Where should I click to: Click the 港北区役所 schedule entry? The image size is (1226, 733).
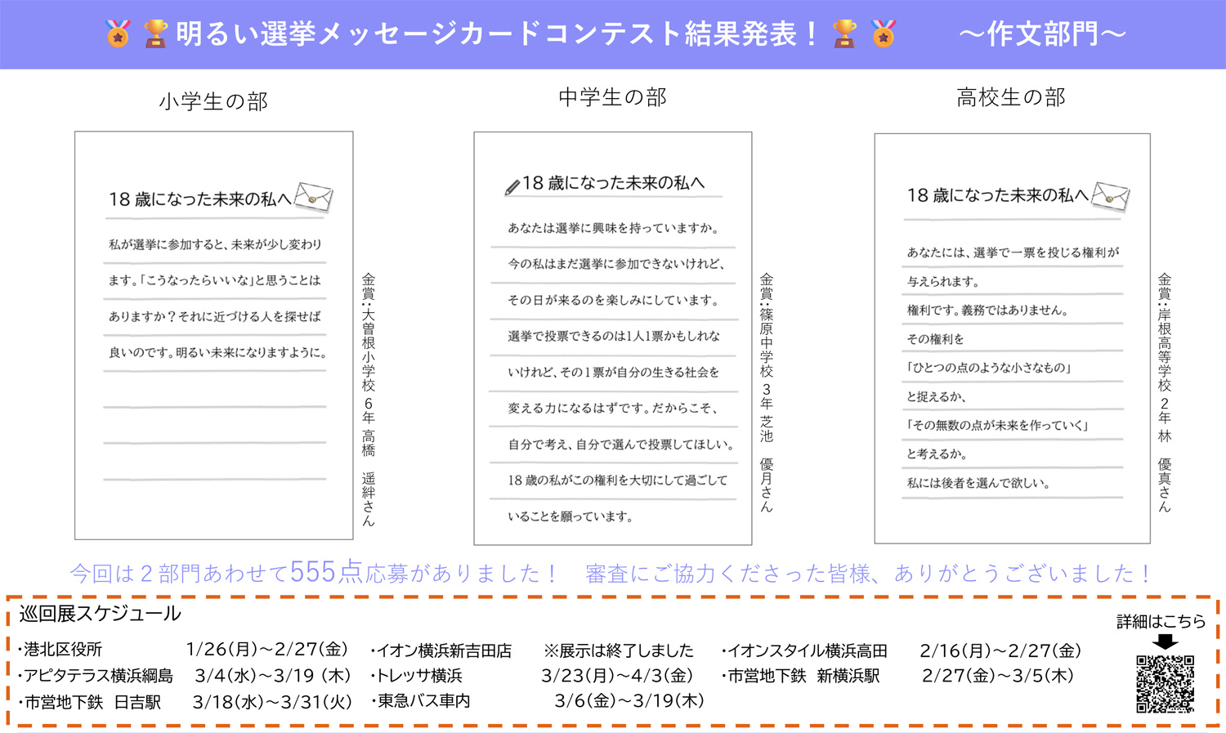[x=63, y=650]
